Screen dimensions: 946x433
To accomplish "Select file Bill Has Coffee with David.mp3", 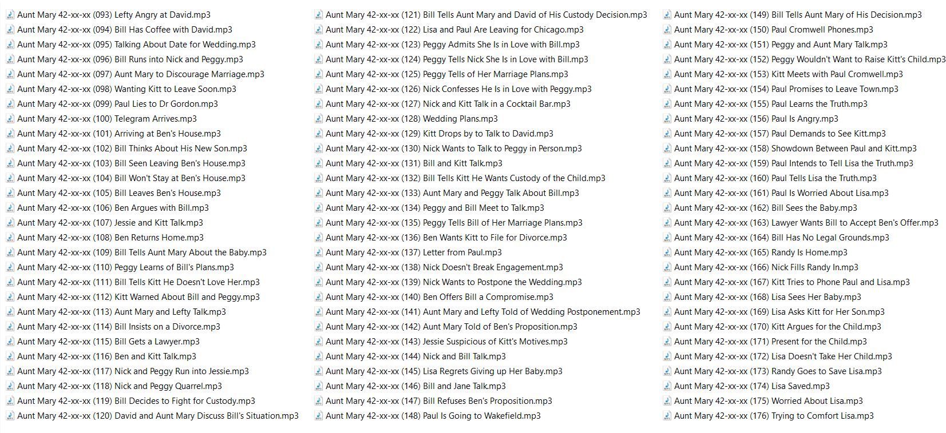I will 124,30.
